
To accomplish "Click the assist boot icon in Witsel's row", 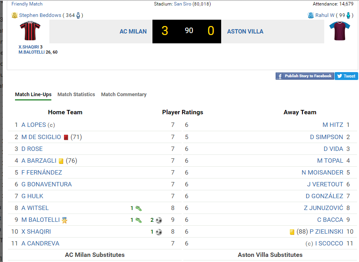I will pos(138,208).
